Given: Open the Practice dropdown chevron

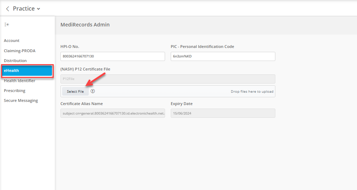Looking at the screenshot, I should (x=39, y=9).
